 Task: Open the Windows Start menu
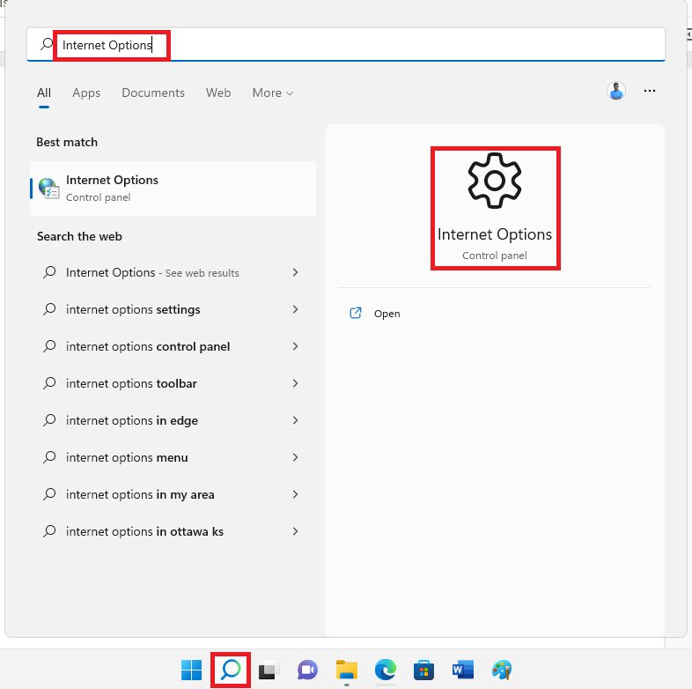coord(192,670)
